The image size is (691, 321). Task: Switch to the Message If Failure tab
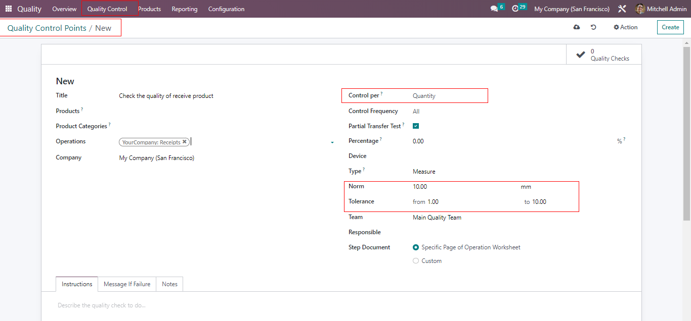(x=127, y=284)
